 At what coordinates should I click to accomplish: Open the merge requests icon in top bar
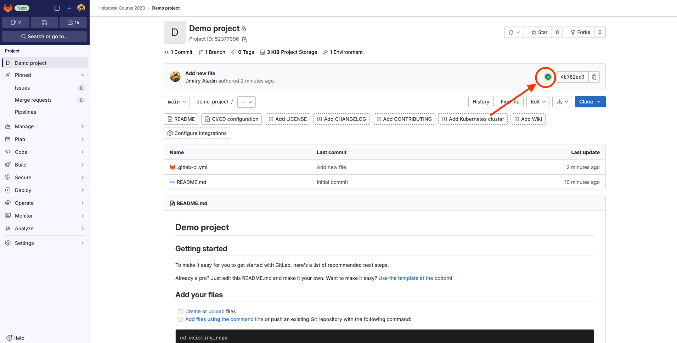coord(44,22)
